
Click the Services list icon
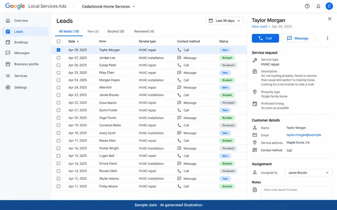[x=8, y=76]
